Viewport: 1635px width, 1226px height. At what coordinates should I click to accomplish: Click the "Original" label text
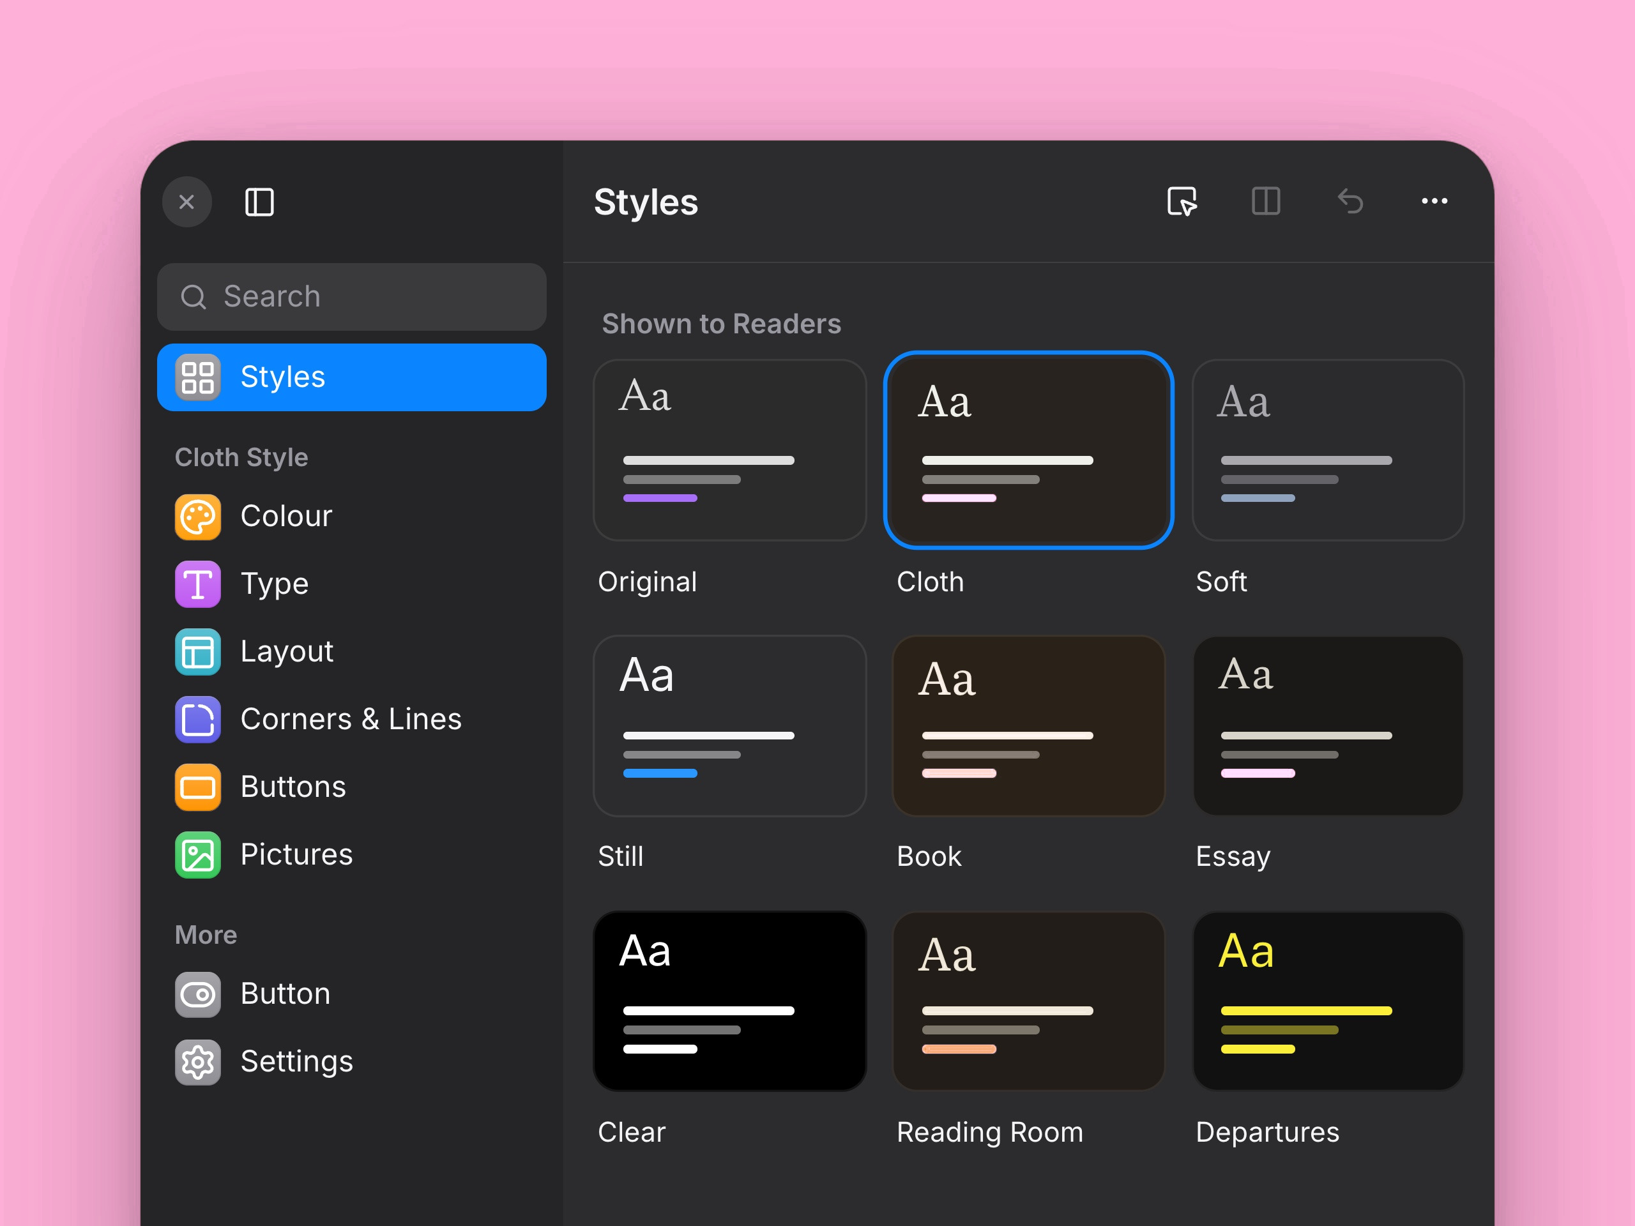point(647,582)
